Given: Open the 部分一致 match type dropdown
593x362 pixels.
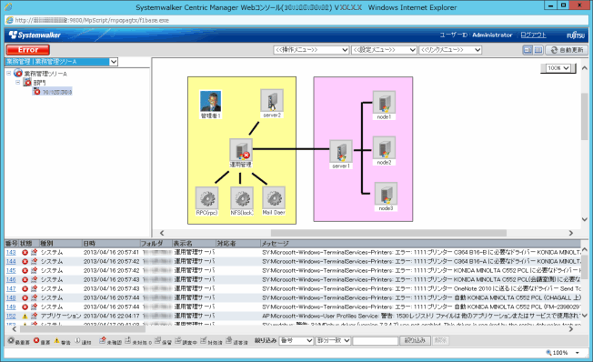Looking at the screenshot, I should pos(333,341).
